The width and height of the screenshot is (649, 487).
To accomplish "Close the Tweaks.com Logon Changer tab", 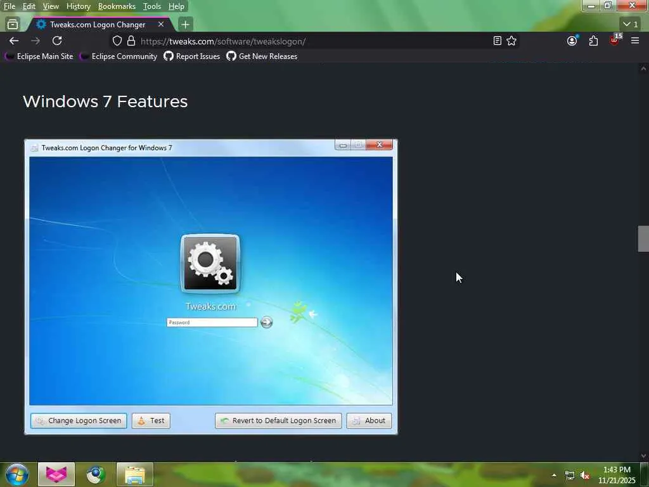I will tap(161, 25).
